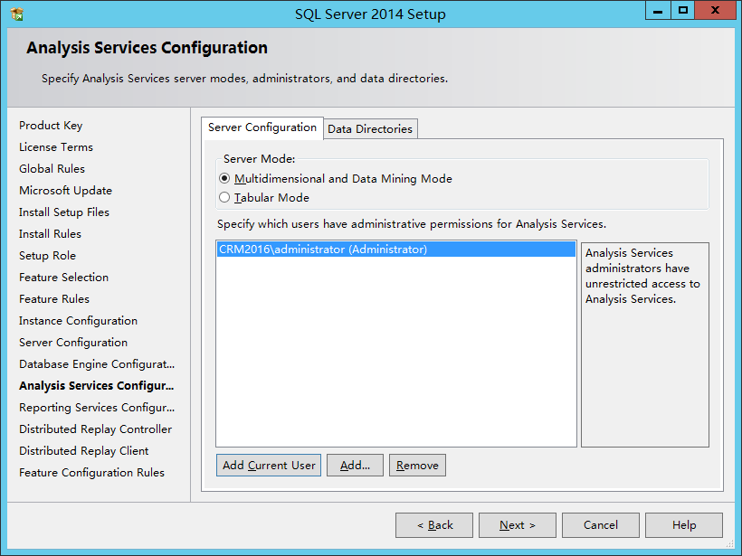Cancel the SQL Server setup

601,525
